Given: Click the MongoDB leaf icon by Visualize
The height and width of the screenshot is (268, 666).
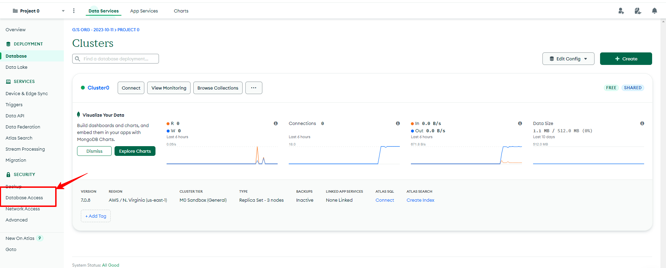Looking at the screenshot, I should 78,115.
